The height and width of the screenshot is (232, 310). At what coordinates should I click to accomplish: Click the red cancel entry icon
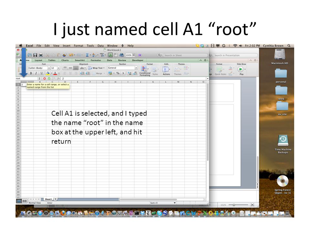pos(45,79)
